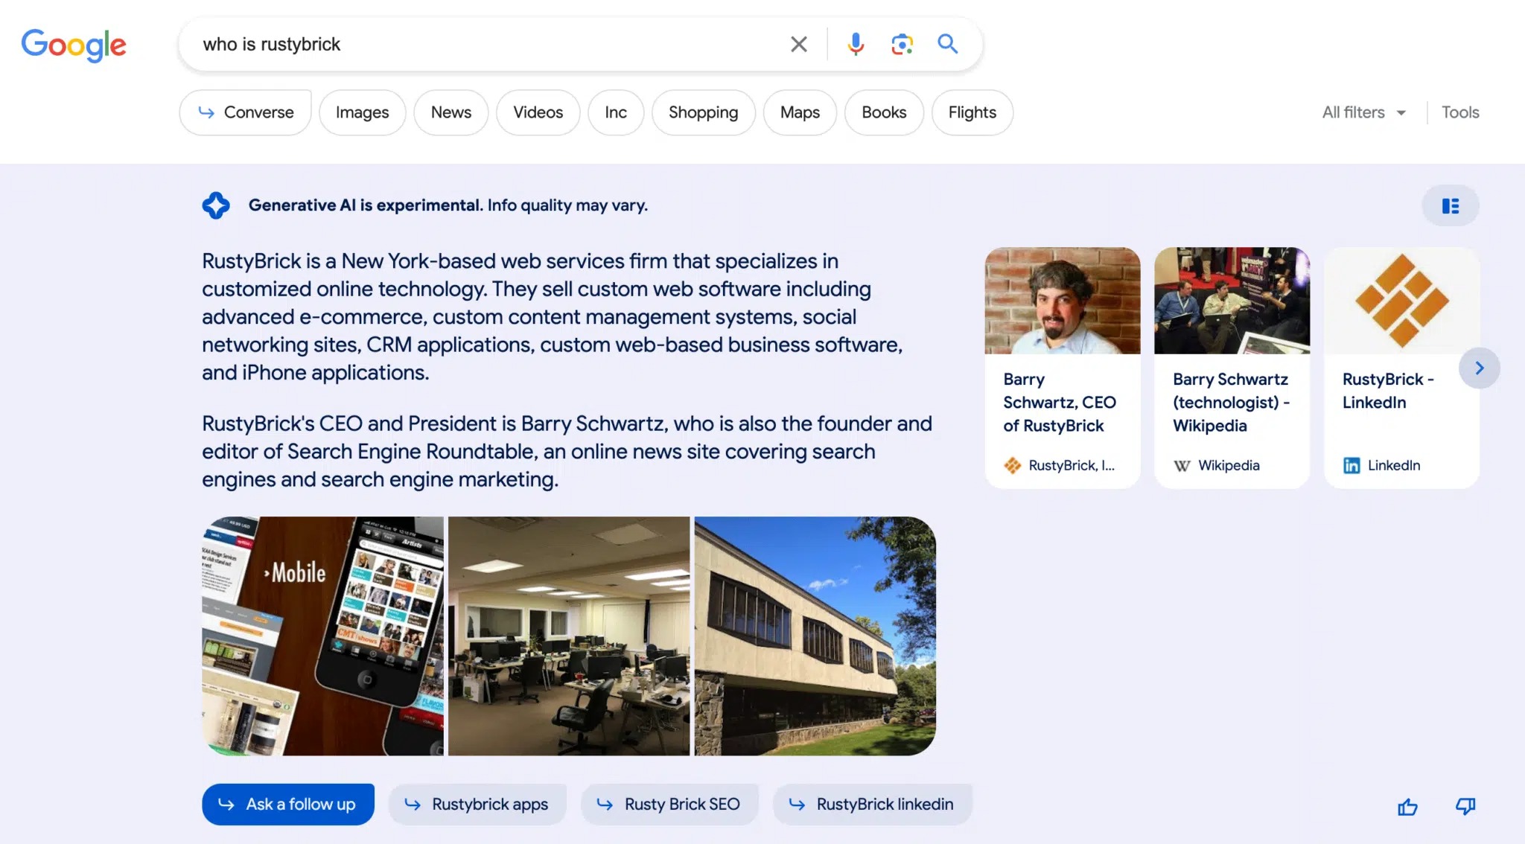Open Google Lens image search icon
This screenshot has height=844, width=1525.
tap(902, 45)
